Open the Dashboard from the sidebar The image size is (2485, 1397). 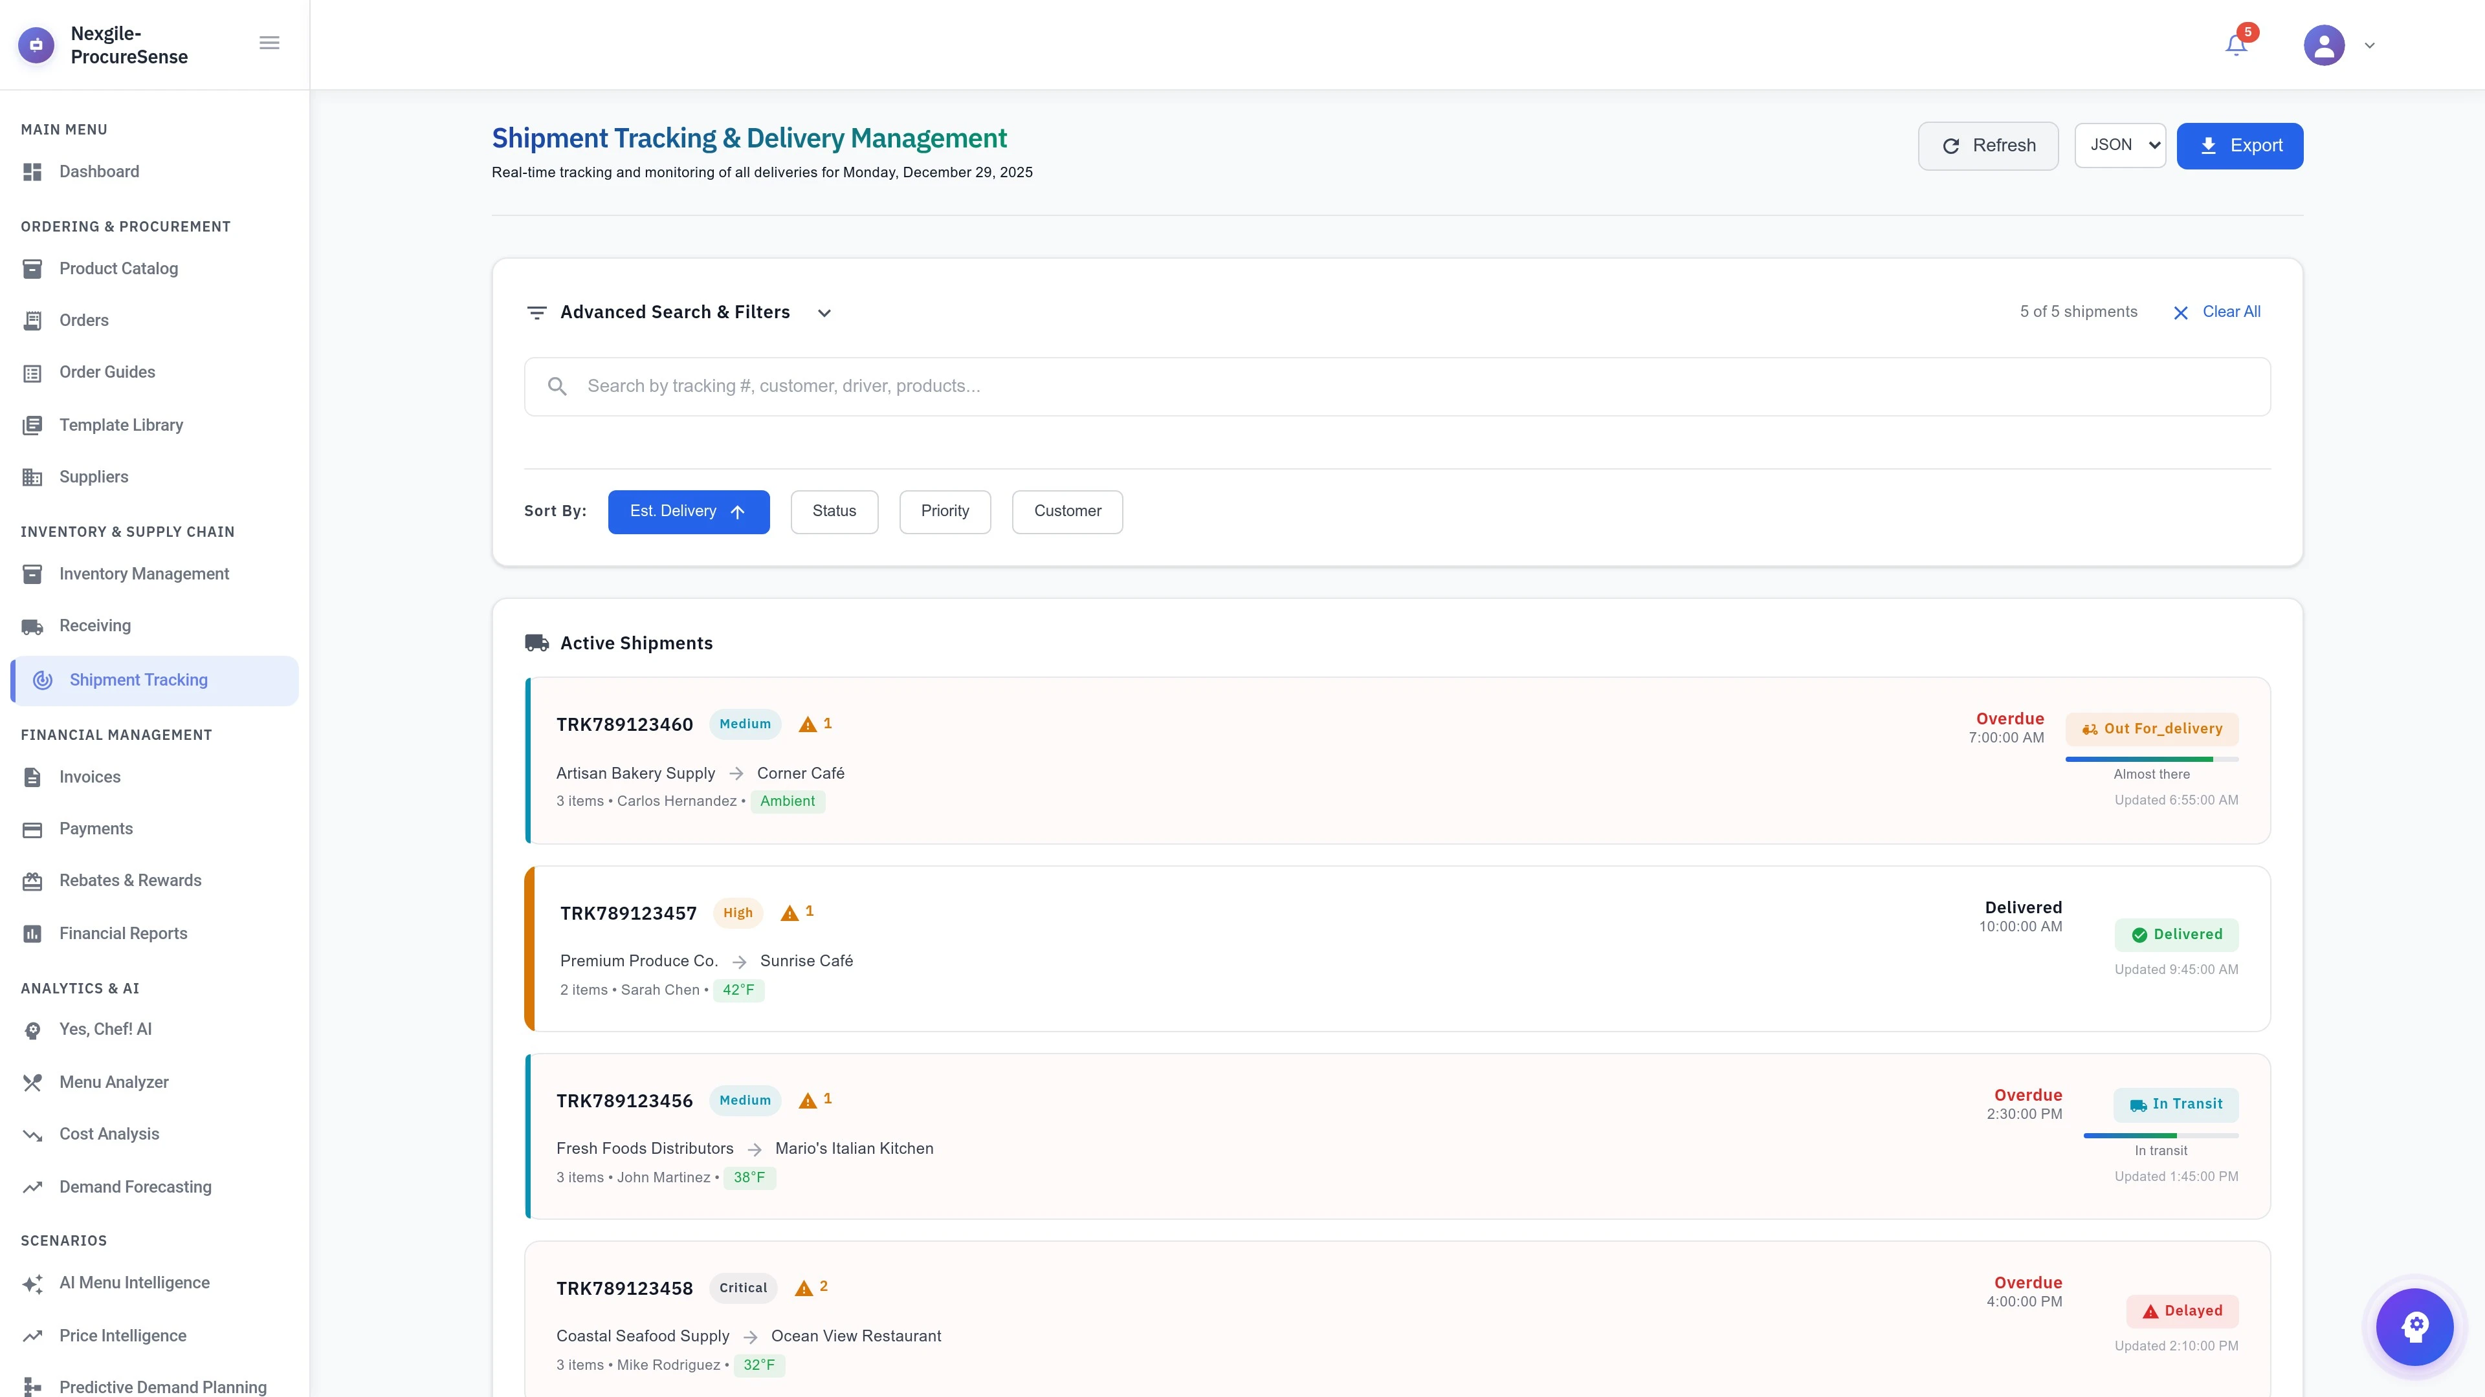point(98,171)
